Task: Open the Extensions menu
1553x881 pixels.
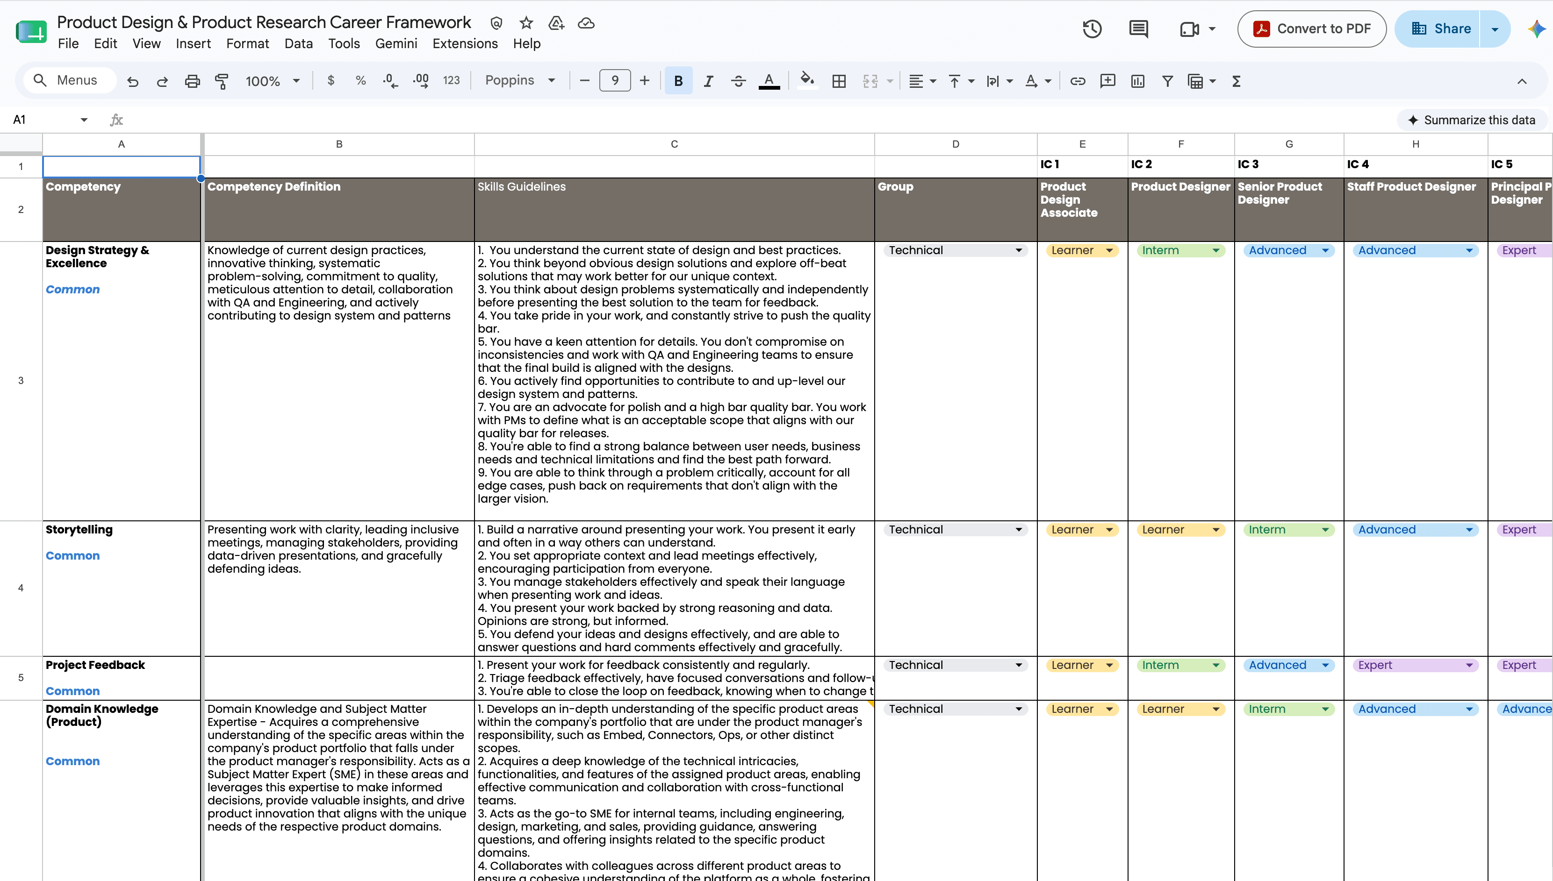Action: pos(465,43)
